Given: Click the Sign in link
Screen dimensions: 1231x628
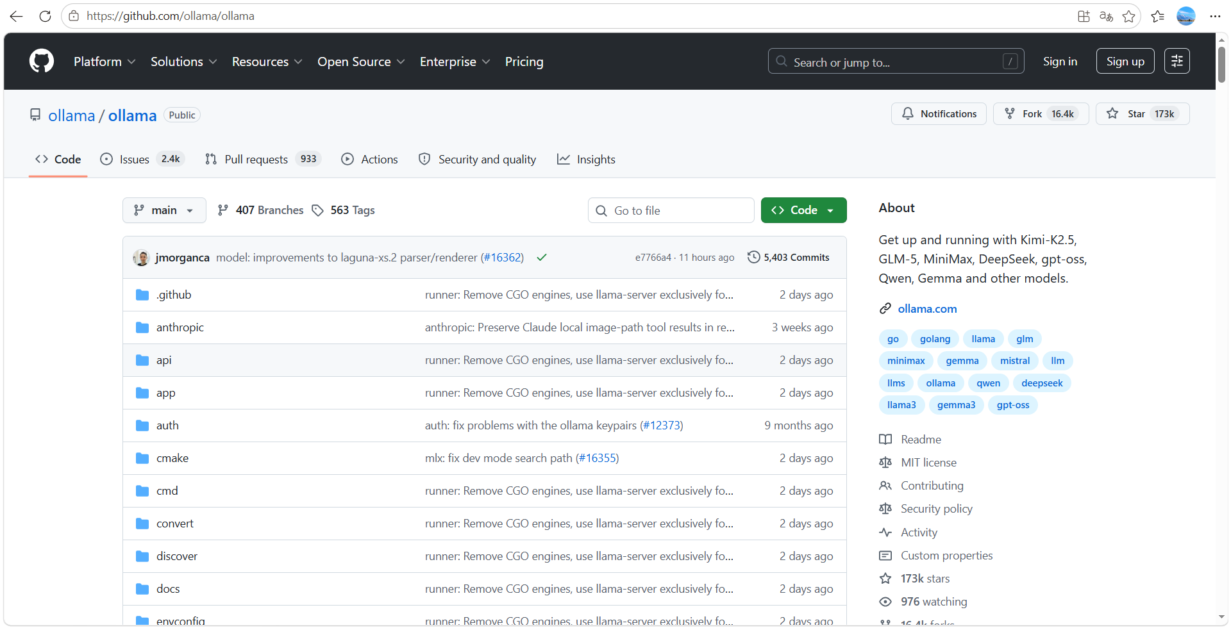Looking at the screenshot, I should [1060, 61].
